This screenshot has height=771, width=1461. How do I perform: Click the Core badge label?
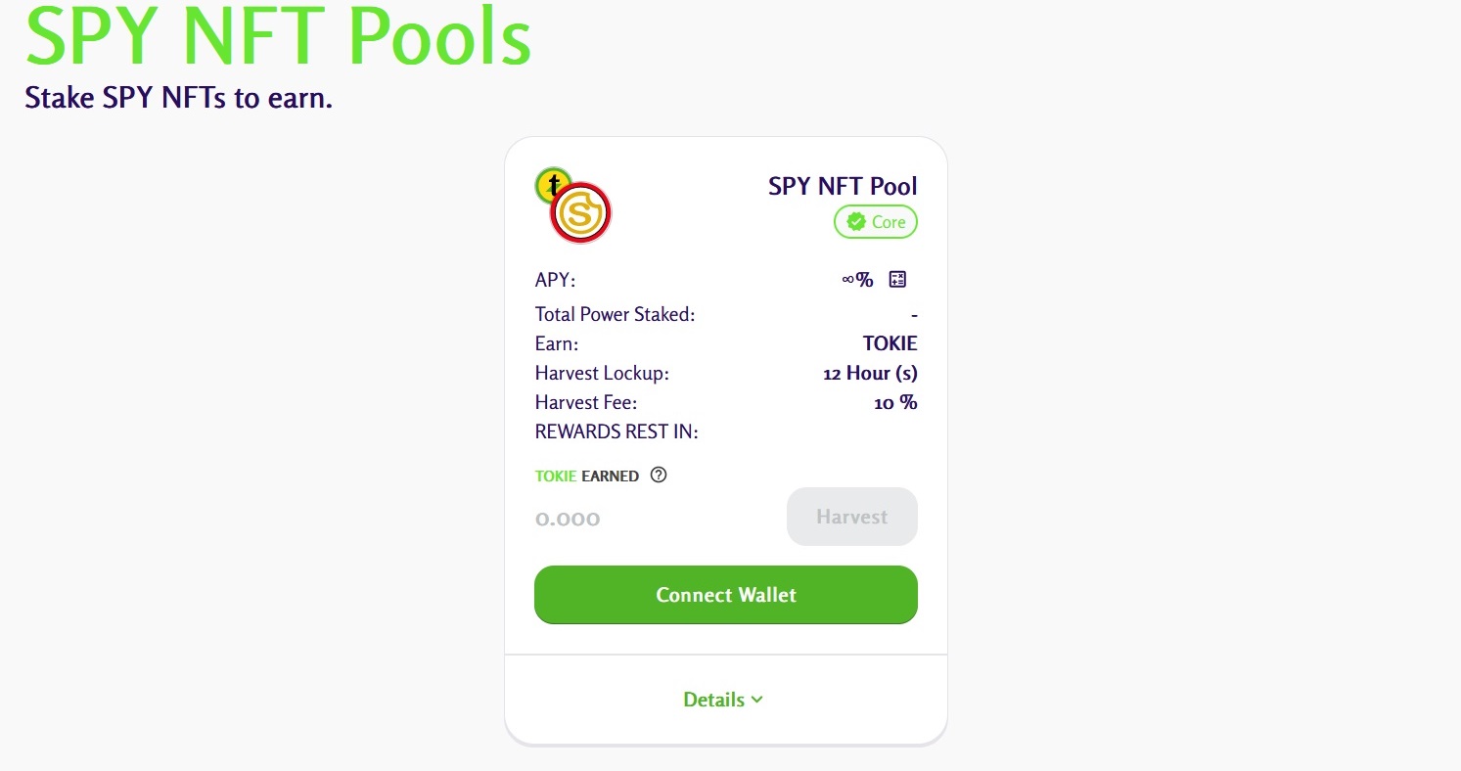pyautogui.click(x=888, y=222)
